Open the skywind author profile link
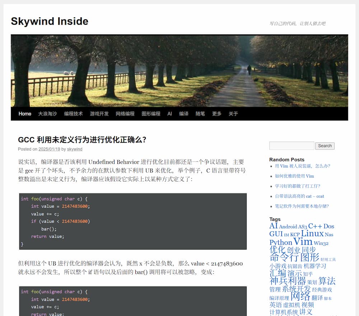 [74, 149]
